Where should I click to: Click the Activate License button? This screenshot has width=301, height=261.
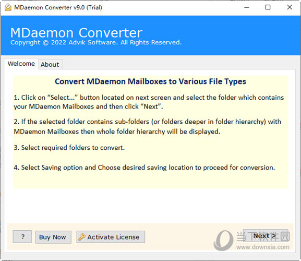pos(111,237)
